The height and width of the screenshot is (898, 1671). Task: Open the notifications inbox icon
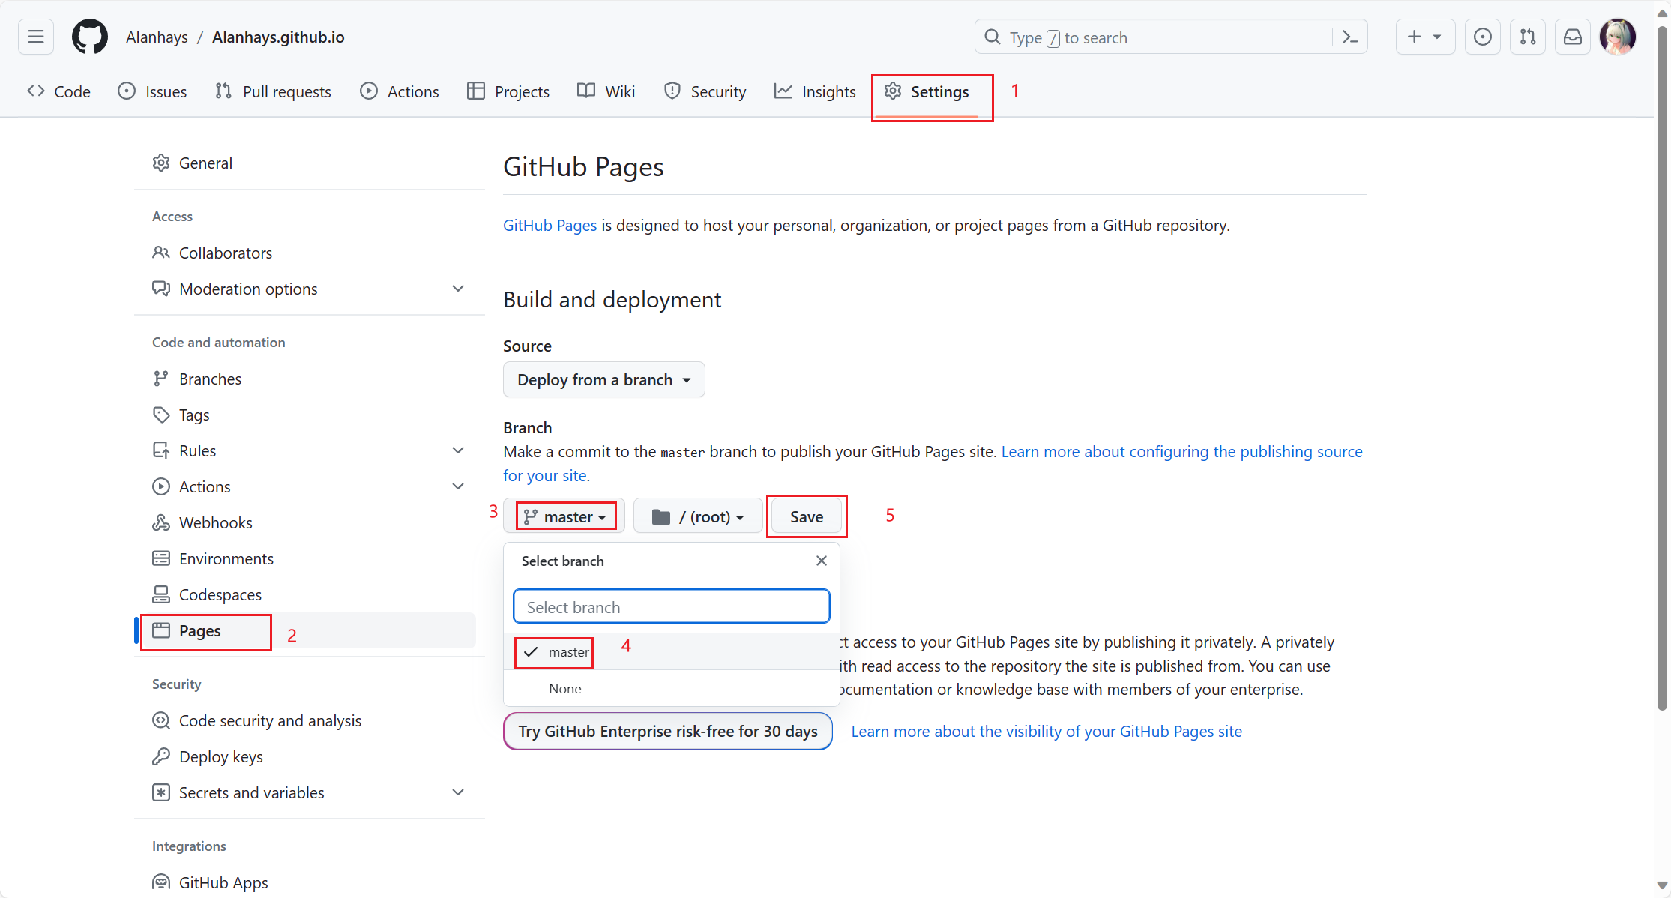click(x=1572, y=37)
